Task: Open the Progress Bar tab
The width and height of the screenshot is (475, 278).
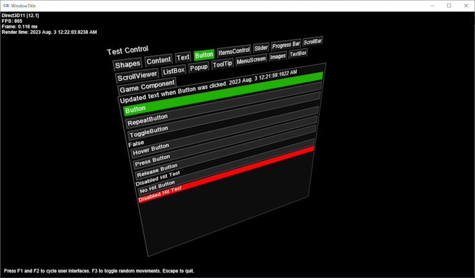Action: coord(286,45)
